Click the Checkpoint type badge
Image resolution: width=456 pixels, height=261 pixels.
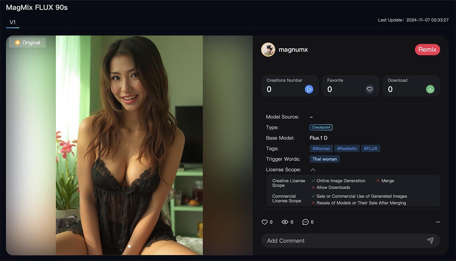pos(321,127)
